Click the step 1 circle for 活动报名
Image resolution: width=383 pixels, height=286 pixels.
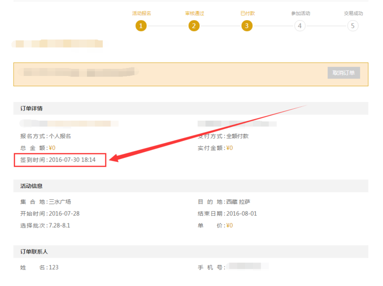coord(141,26)
